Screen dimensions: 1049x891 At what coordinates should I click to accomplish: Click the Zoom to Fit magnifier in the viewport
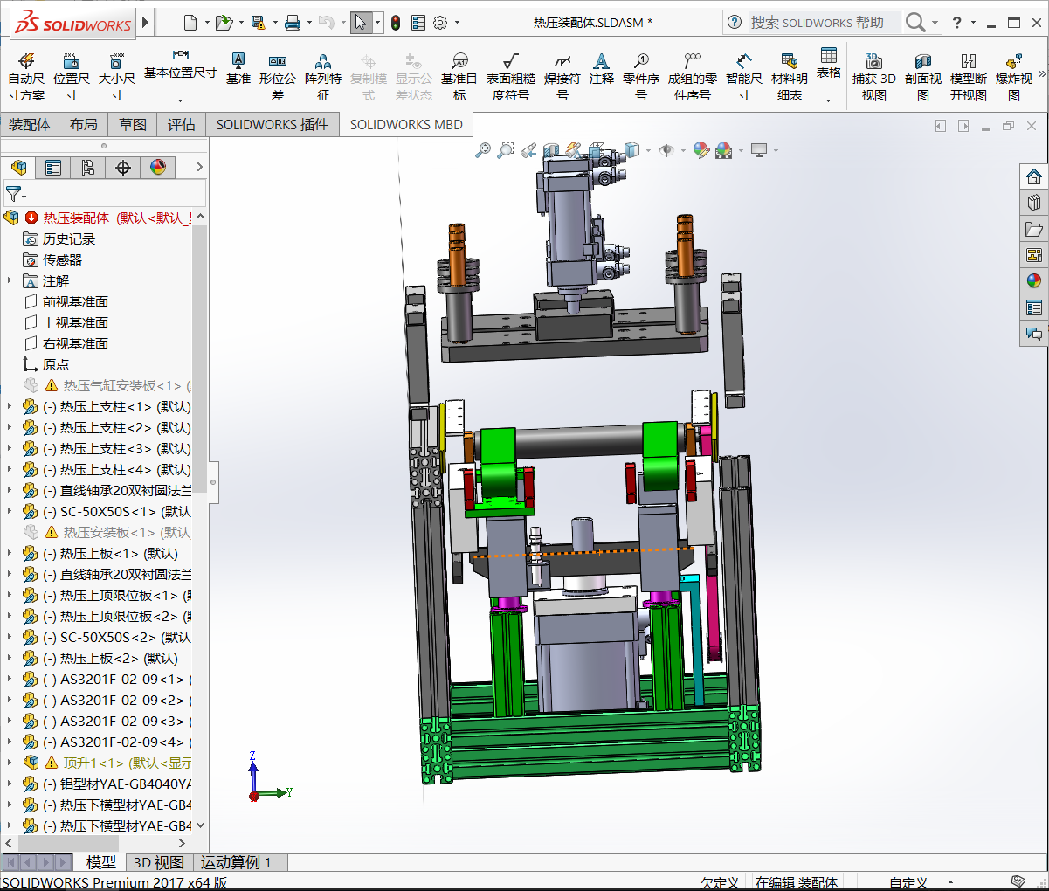482,150
